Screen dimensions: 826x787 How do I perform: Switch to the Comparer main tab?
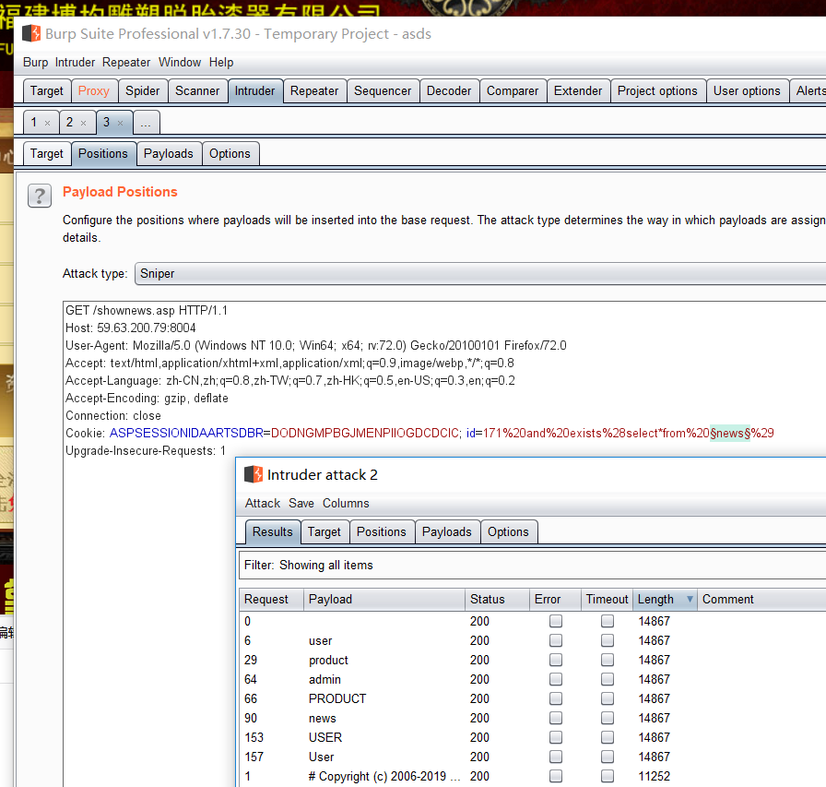(513, 90)
